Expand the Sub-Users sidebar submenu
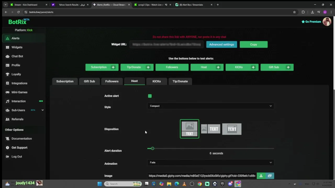Image resolution: width=335 pixels, height=188 pixels. (42, 110)
